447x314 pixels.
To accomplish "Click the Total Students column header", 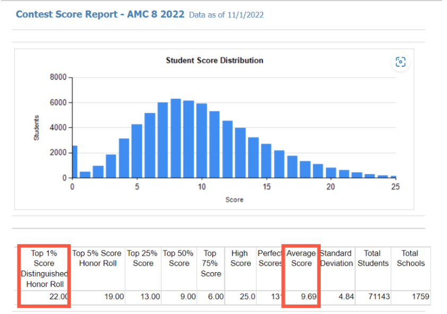I will coord(373,258).
